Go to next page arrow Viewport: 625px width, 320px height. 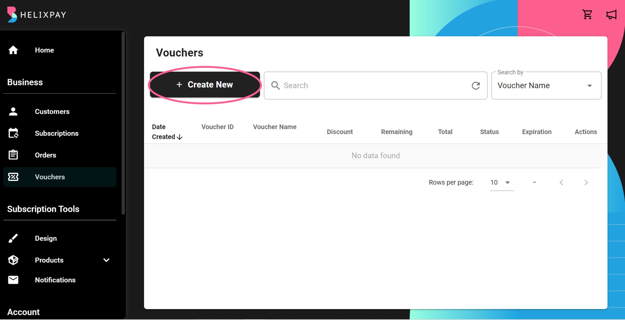point(586,182)
